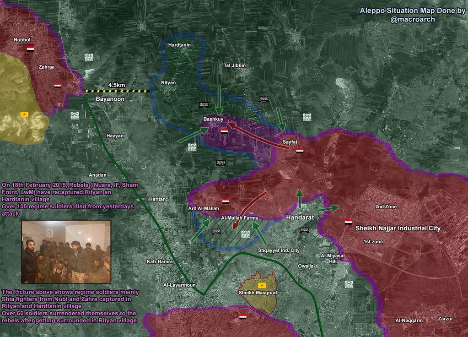Viewport: 468px width, 337px height.
Task: Select the Hardtanin village label
Action: point(179,44)
